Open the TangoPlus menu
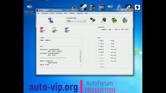Image resolution: width=166 pixels, height=93 pixels. coord(80,13)
